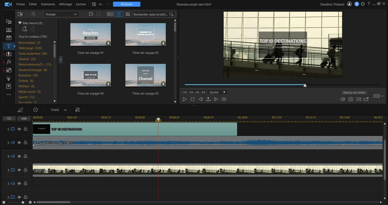Viewport: 388px width, 205px height.
Task: Select Vacances/Voyage category
Action: tap(33, 70)
